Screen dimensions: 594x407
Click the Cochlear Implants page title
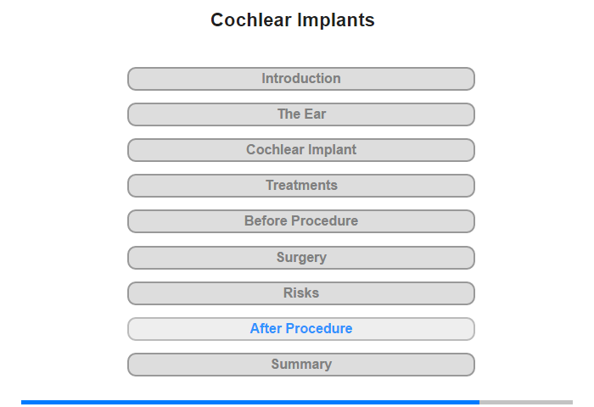pyautogui.click(x=293, y=20)
